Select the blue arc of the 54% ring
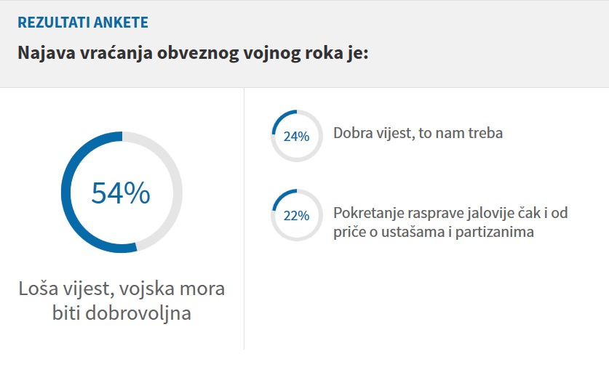The height and width of the screenshot is (367, 609). (66, 193)
